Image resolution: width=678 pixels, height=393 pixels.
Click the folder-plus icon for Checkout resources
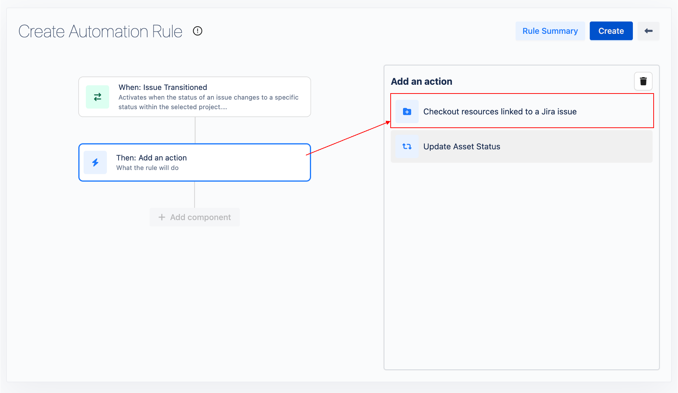click(407, 112)
